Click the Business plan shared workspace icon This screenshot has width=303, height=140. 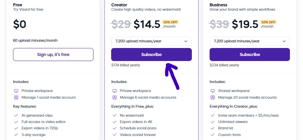pyautogui.click(x=213, y=91)
